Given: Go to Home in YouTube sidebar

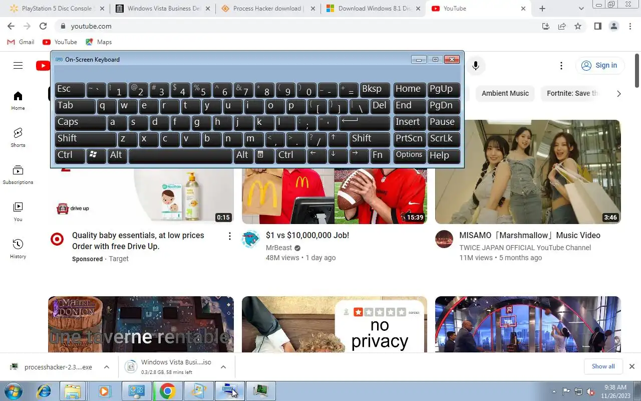Looking at the screenshot, I should coord(18,100).
